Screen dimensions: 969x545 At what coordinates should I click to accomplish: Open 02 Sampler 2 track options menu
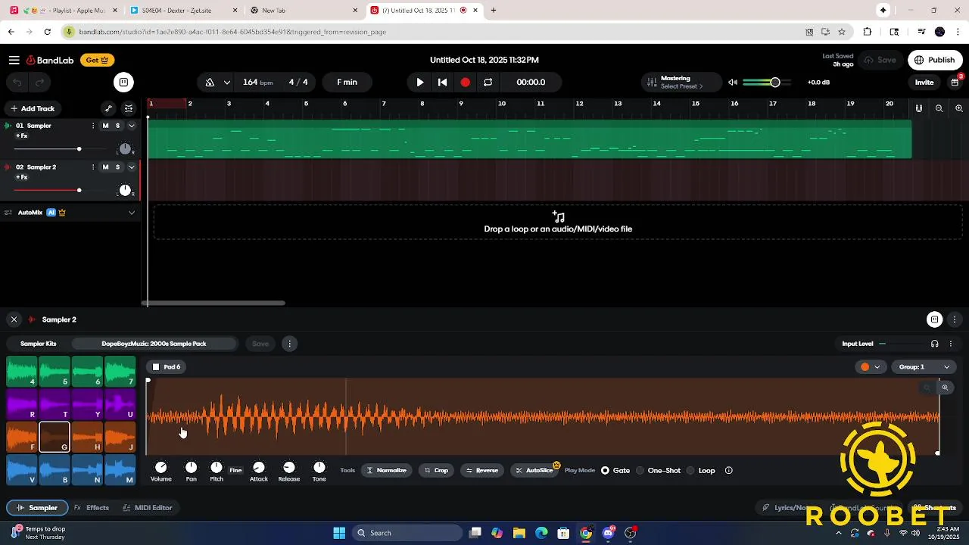tap(93, 167)
